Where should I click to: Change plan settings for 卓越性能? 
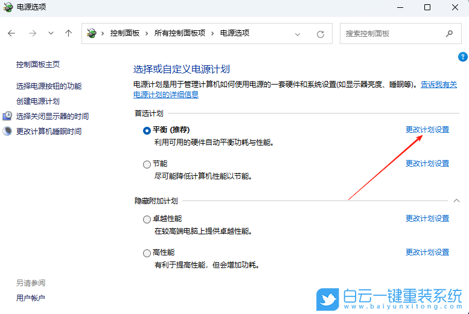coord(427,219)
